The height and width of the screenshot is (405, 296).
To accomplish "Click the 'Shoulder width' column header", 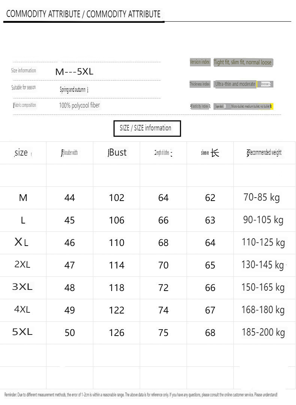I will 70,153.
